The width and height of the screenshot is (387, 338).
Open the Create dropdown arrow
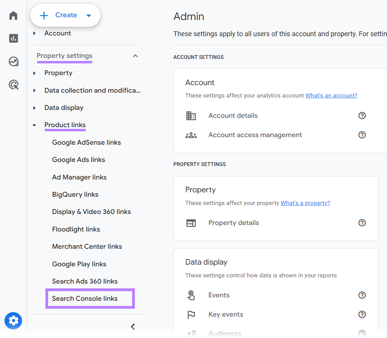click(x=88, y=15)
